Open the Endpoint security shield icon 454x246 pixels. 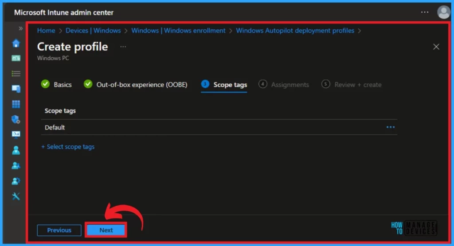(16, 119)
